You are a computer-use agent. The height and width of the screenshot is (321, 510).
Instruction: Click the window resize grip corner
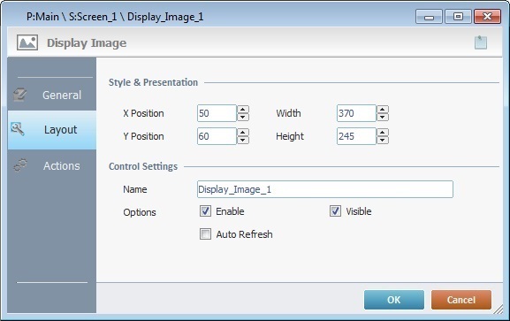499,310
